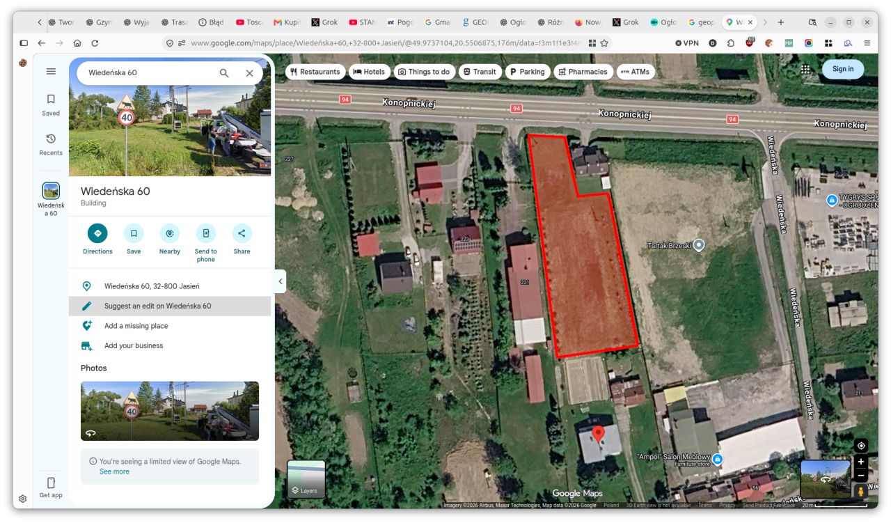Open the Layers map type switcher
The image size is (891, 523).
click(x=306, y=479)
